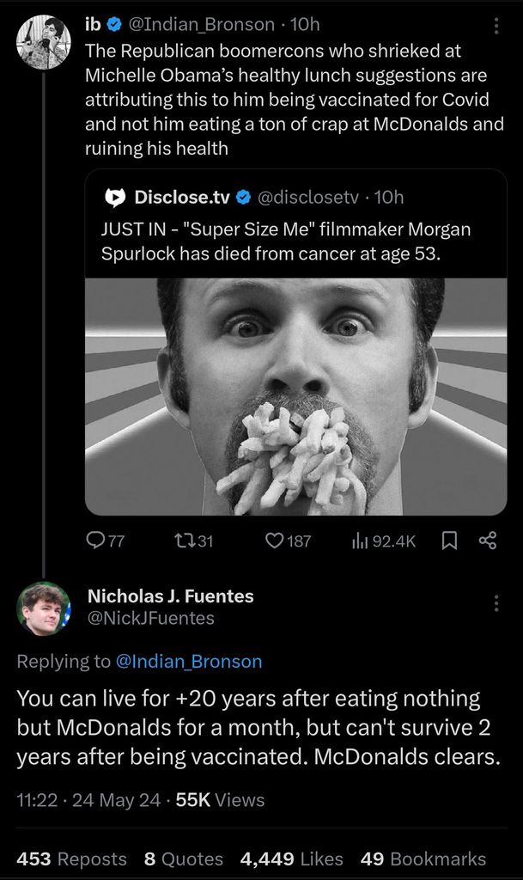The image size is (523, 880).
Task: View the 453 Reposts list
Action: 71,859
